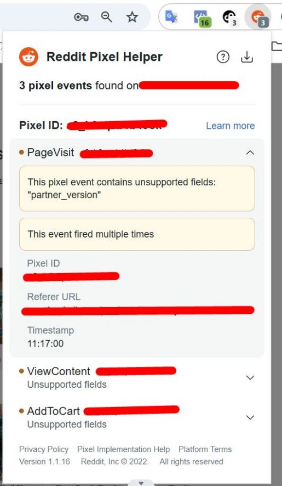282x486 pixels.
Task: Open the Privacy Policy link
Action: pyautogui.click(x=44, y=449)
